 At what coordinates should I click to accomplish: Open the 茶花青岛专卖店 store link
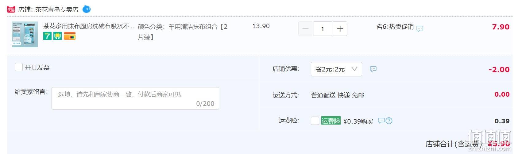coord(57,10)
